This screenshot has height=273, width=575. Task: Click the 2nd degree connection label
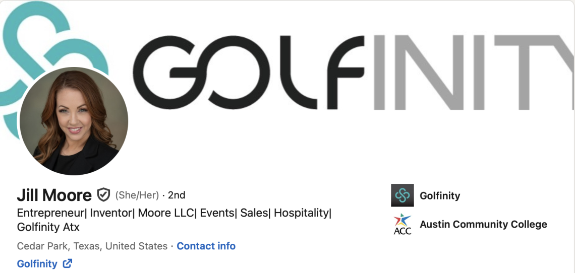point(177,195)
